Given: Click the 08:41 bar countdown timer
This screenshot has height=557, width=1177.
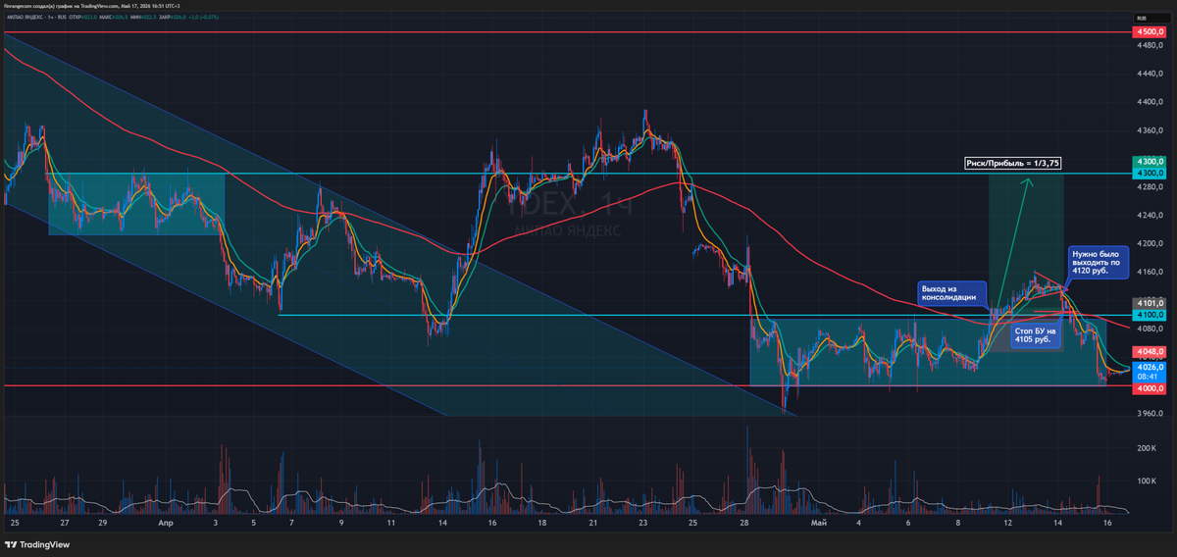Looking at the screenshot, I should pos(1149,376).
